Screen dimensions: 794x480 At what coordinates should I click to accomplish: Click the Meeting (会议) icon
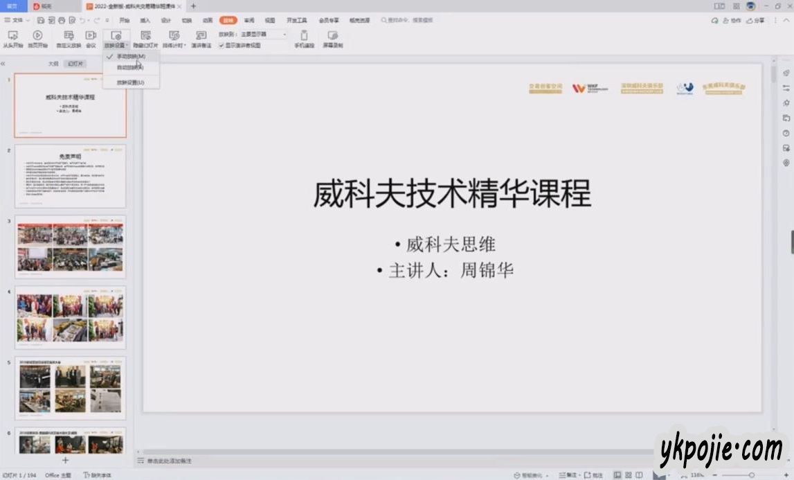91,39
